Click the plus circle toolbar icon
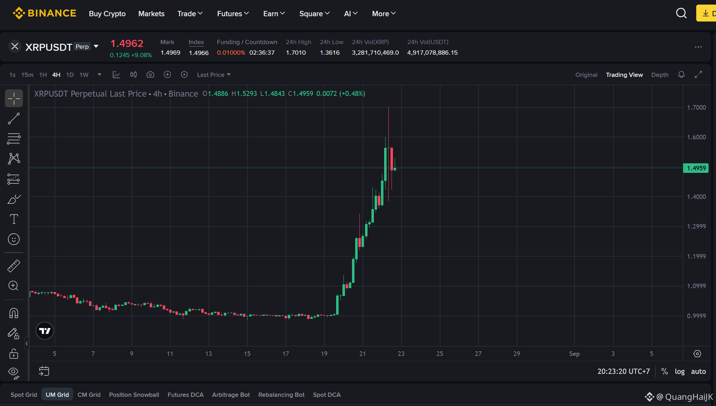Screen dimensions: 716x406 pyautogui.click(x=167, y=75)
